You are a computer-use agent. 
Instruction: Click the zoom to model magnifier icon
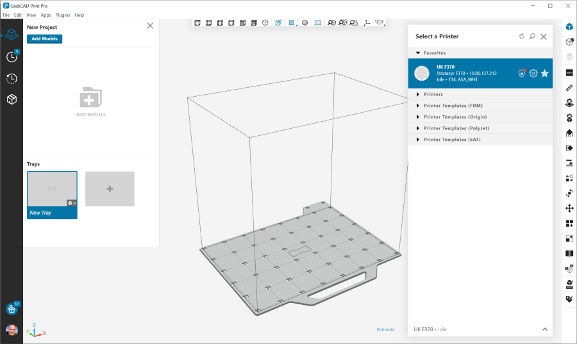coord(331,23)
